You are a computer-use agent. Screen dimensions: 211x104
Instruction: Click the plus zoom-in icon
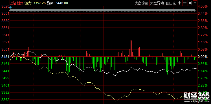[x=179, y=3]
